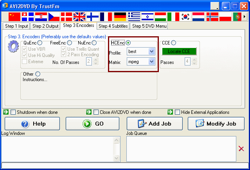Select the Poland flag language
This screenshot has width=250, height=170.
(225, 17)
